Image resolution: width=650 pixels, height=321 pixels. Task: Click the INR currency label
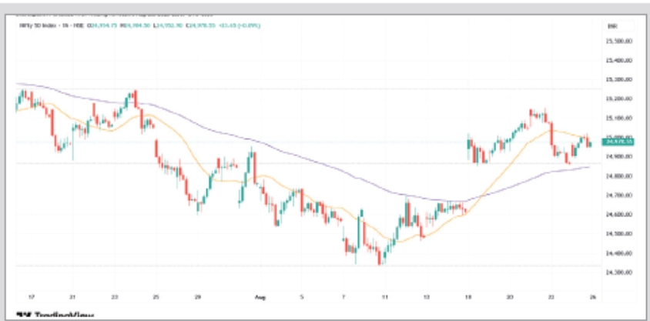click(x=613, y=25)
